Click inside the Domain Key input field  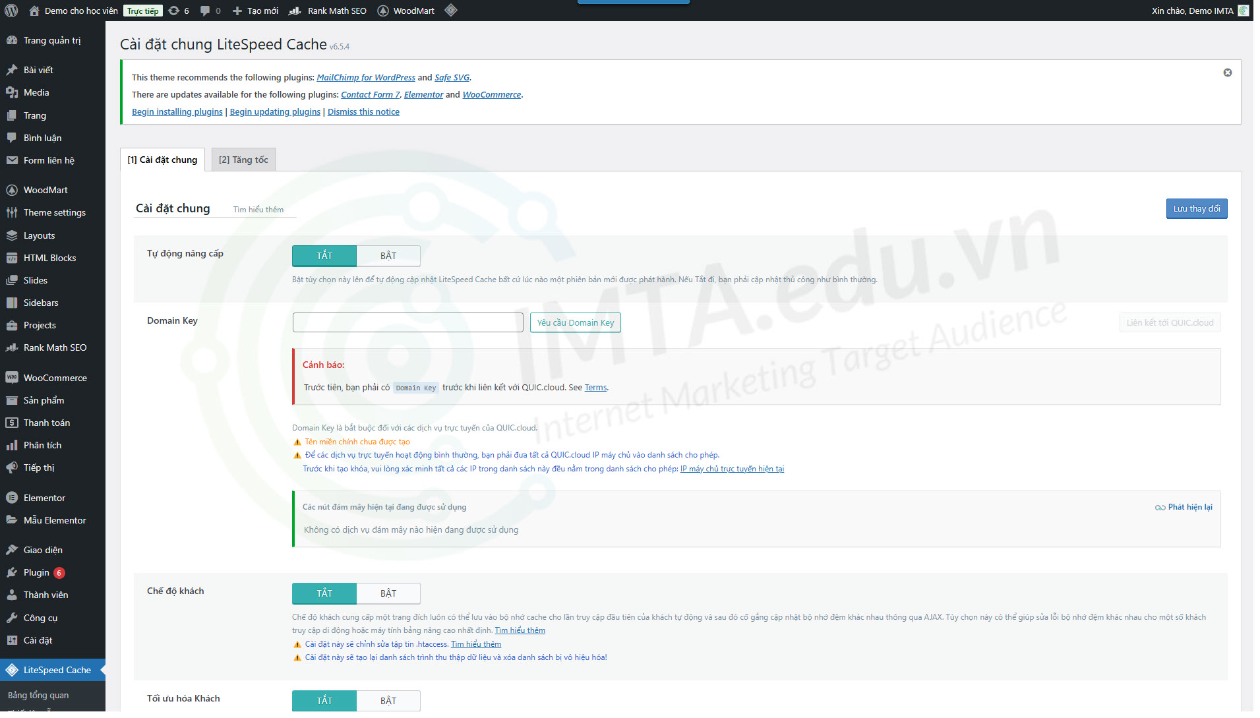click(x=408, y=322)
